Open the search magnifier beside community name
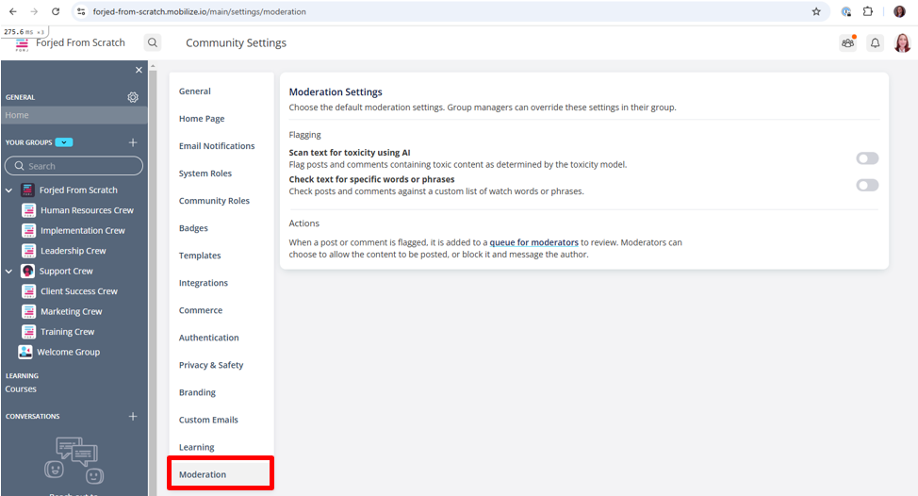This screenshot has width=918, height=496. pyautogui.click(x=153, y=42)
